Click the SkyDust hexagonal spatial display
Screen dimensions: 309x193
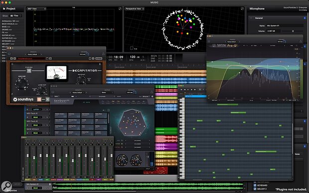click(133, 123)
